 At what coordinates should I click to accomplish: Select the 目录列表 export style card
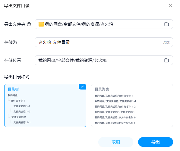pos(132,105)
